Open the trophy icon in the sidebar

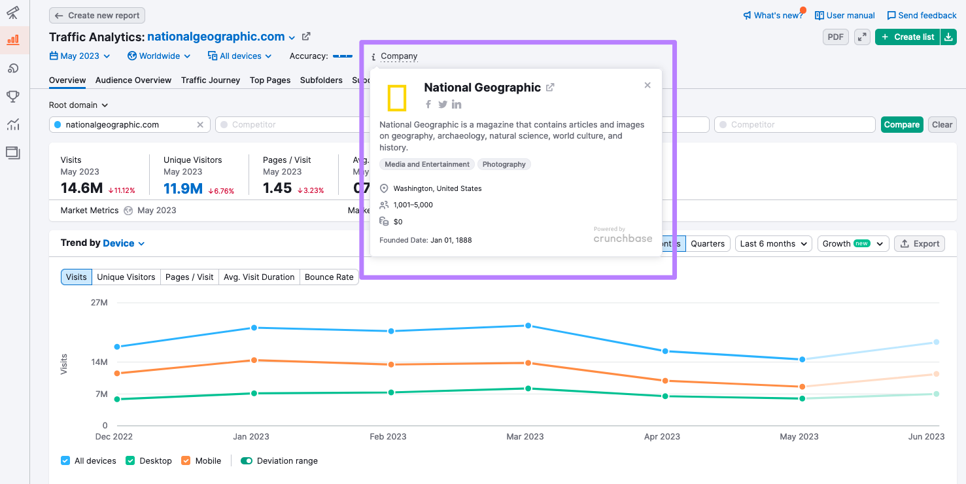[x=13, y=97]
